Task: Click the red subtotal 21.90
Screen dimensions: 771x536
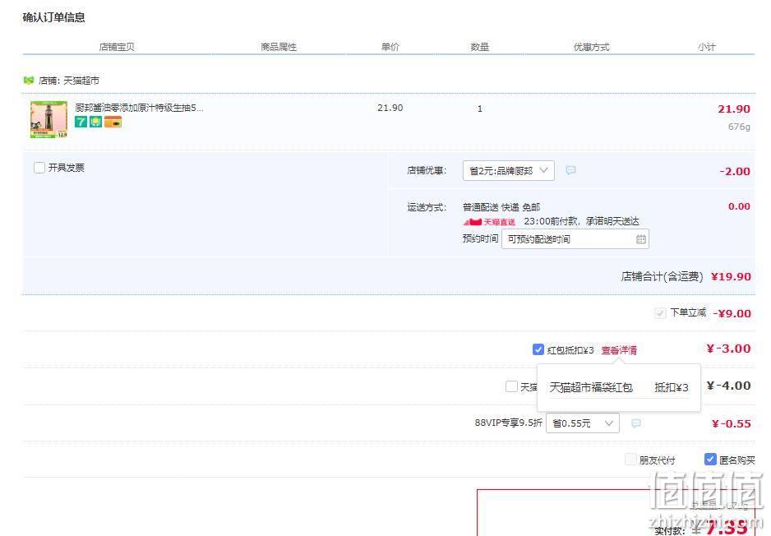Action: (x=734, y=109)
